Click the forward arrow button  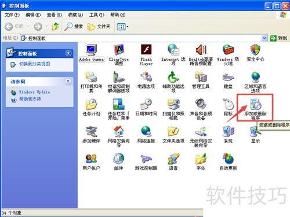click(38, 27)
